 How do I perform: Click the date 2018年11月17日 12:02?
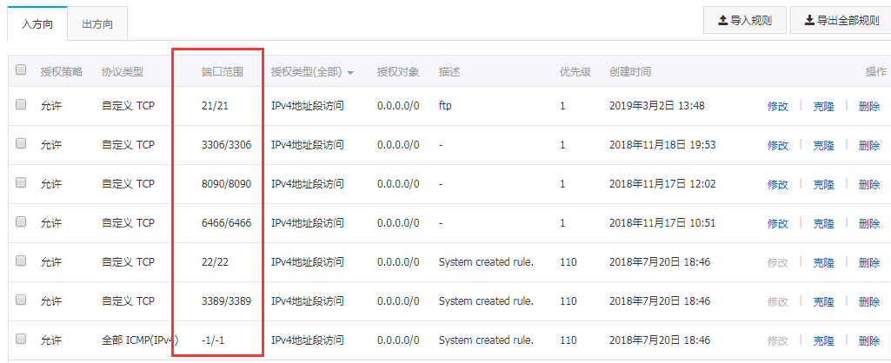[x=662, y=184]
